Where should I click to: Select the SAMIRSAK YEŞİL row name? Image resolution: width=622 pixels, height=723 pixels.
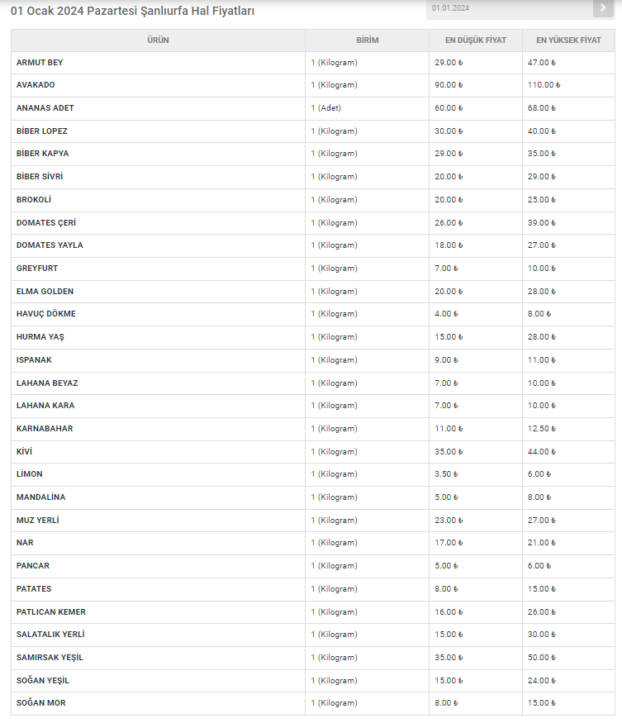[50, 658]
